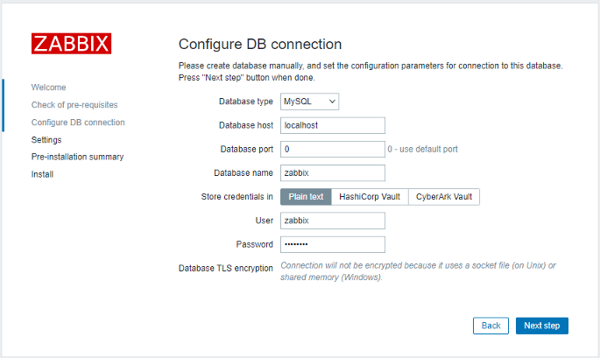Click the User label
Screen dimensions: 600x358
pos(265,221)
